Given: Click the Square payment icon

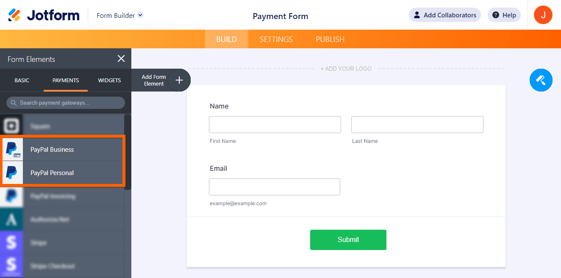Looking at the screenshot, I should point(11,126).
